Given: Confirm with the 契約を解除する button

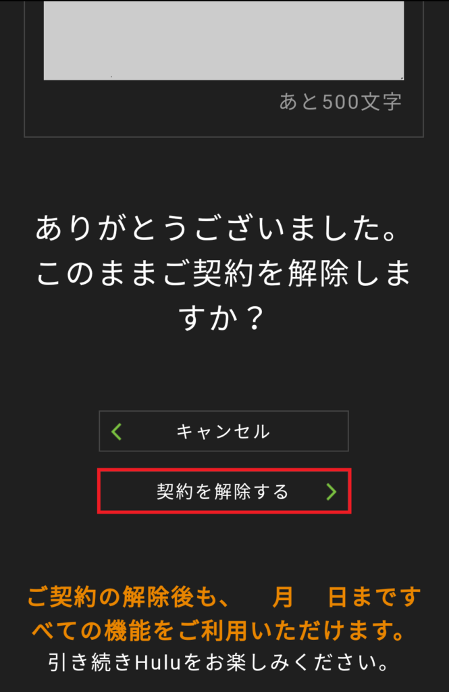Looking at the screenshot, I should [x=224, y=491].
